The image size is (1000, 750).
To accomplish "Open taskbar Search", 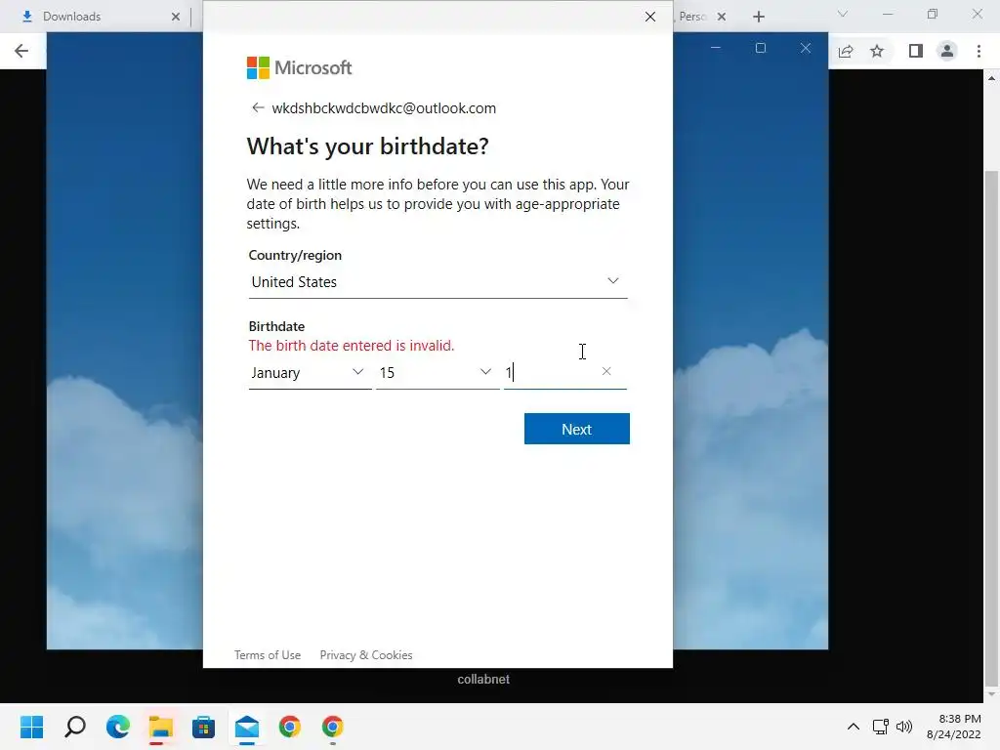I will [x=75, y=727].
